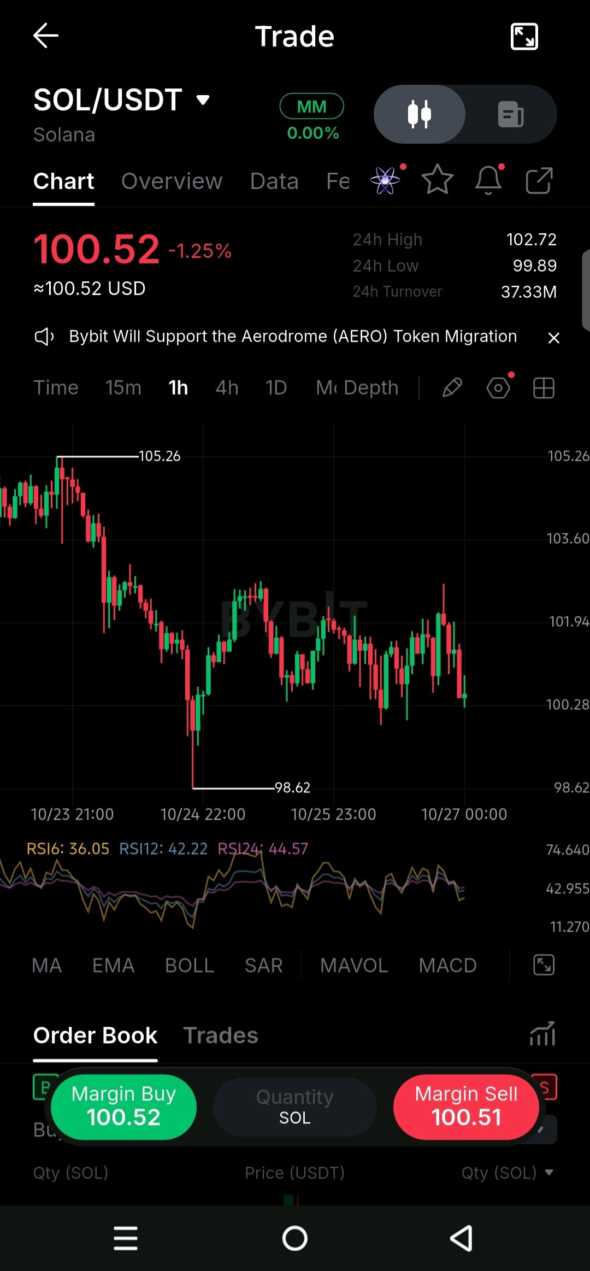
Task: Tap the Quantity SOL input field
Action: (x=295, y=1107)
